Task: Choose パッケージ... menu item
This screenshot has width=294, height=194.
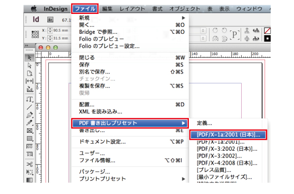Action: (130, 172)
